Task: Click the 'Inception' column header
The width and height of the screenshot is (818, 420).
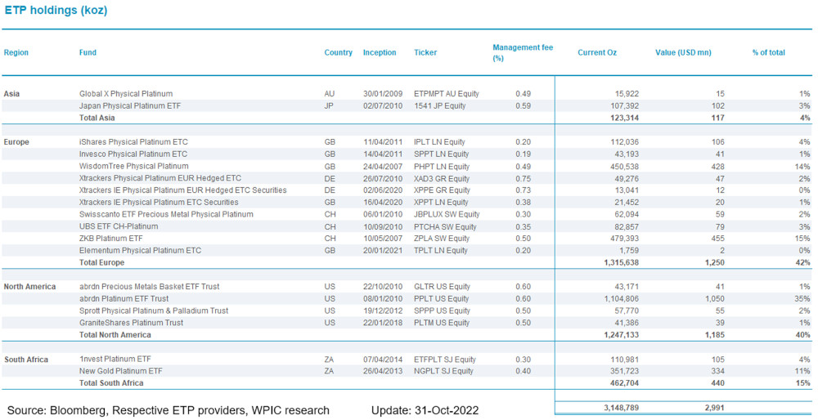Action: (380, 52)
